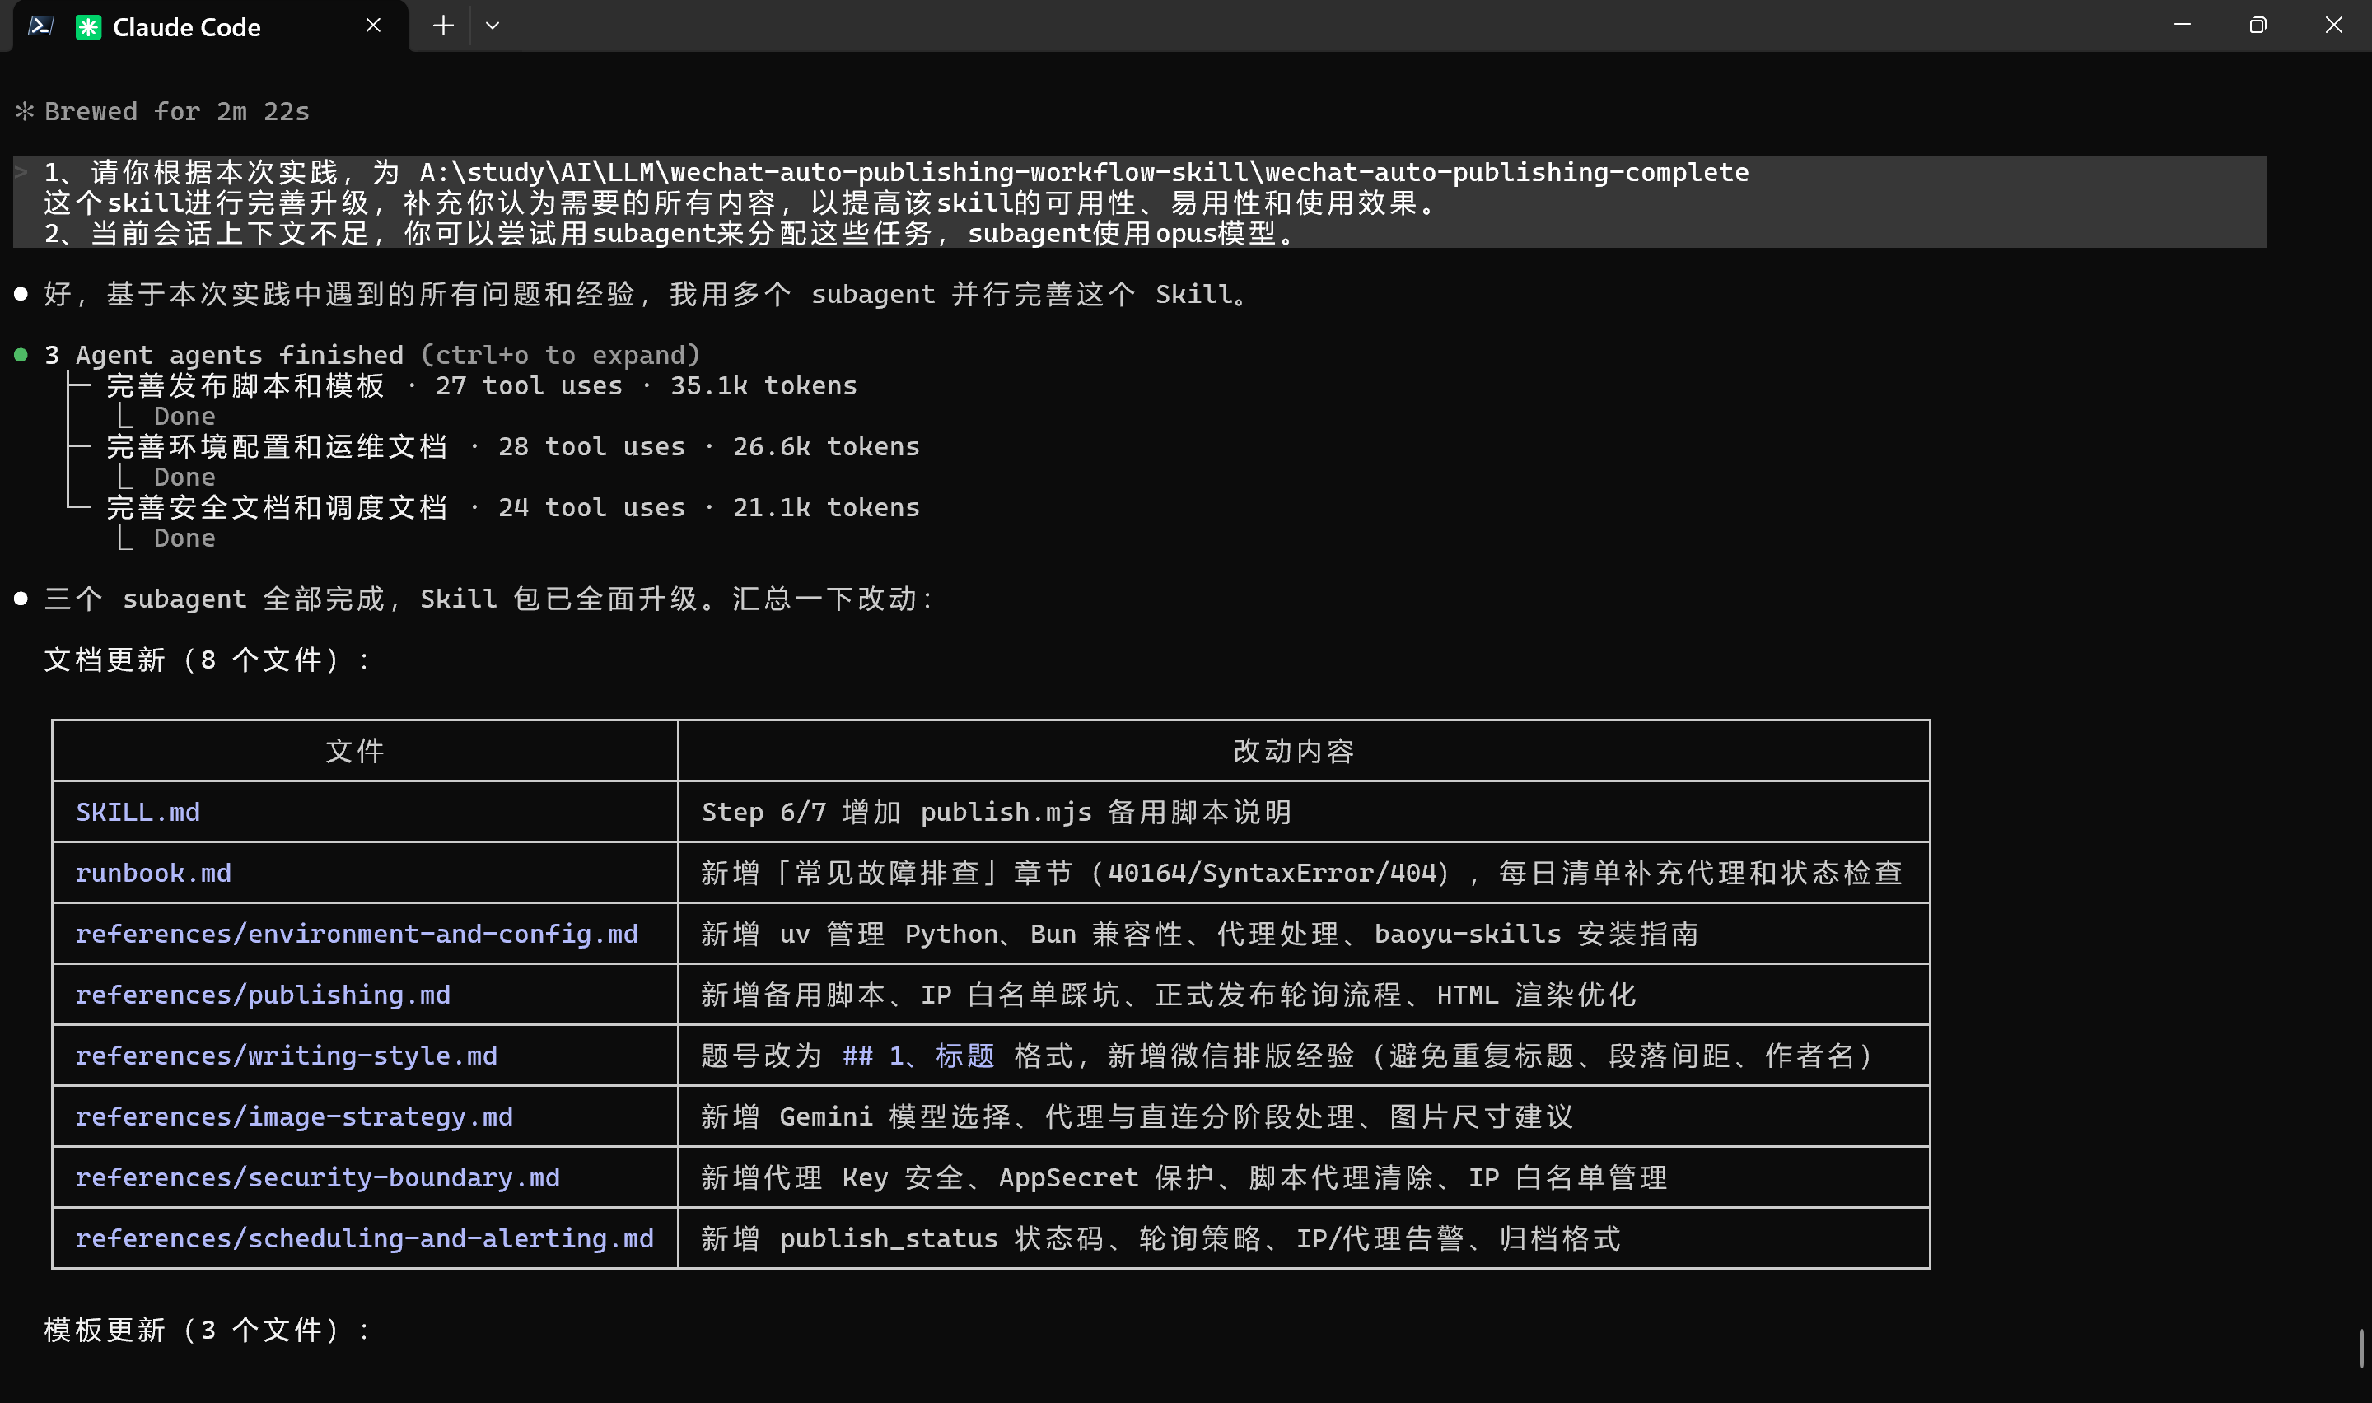The image size is (2372, 1403).
Task: Open a new terminal tab
Action: click(442, 26)
